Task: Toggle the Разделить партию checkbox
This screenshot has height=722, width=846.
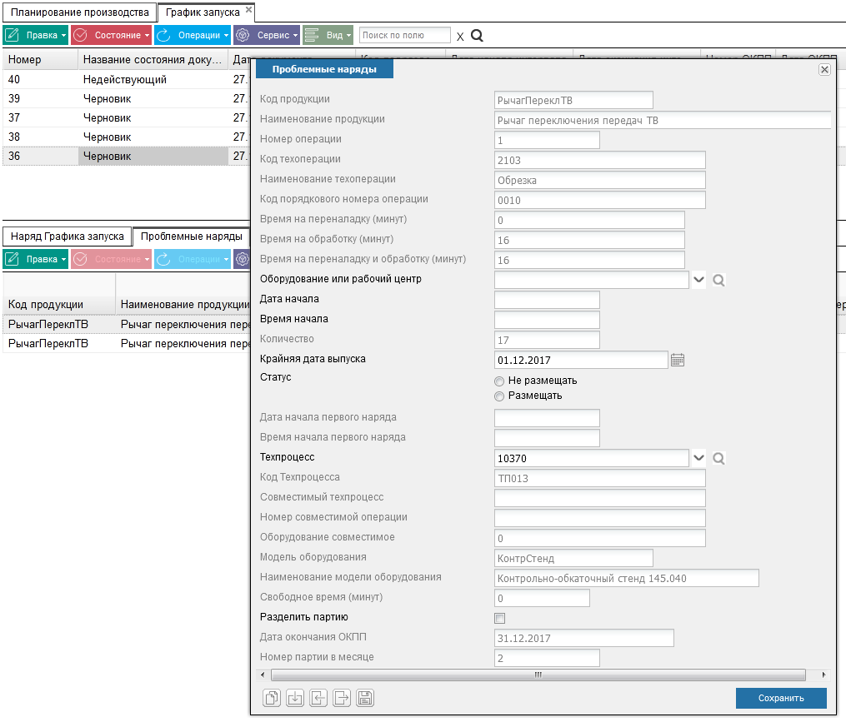Action: [500, 618]
